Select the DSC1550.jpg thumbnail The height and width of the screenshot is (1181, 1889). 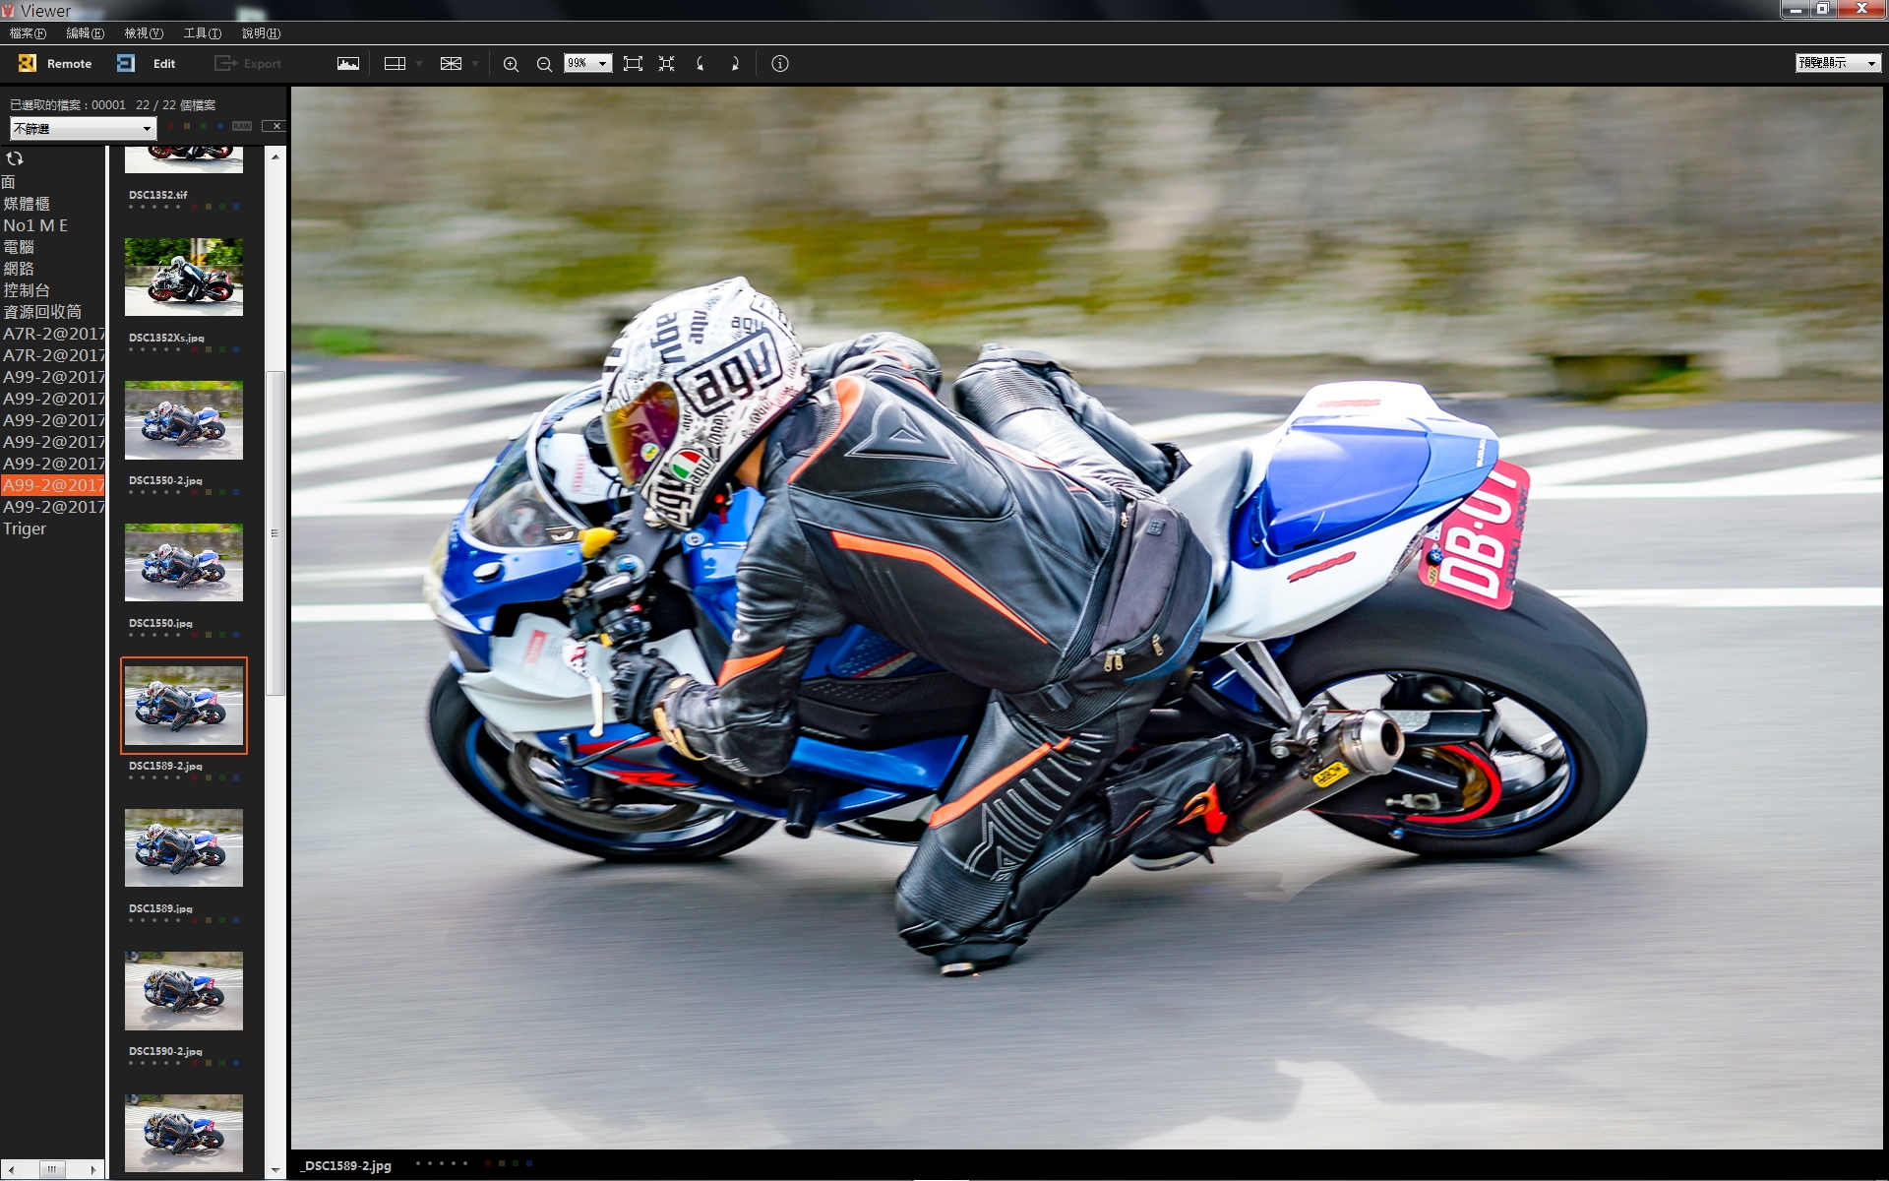(x=184, y=563)
